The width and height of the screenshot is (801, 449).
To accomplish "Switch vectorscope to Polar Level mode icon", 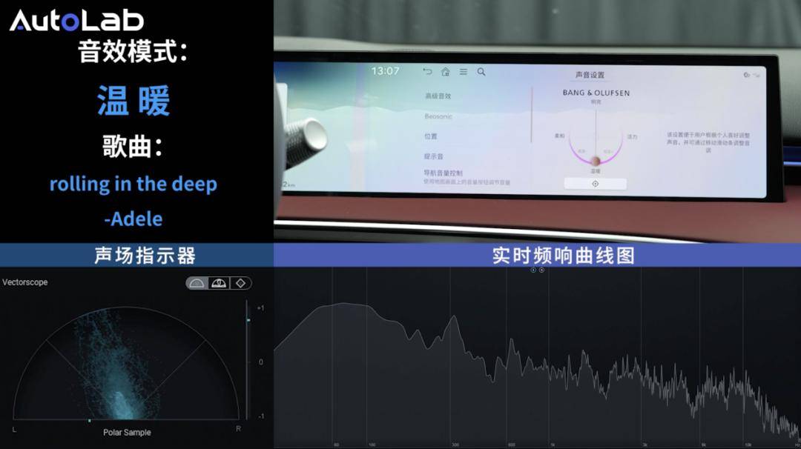I will click(219, 283).
